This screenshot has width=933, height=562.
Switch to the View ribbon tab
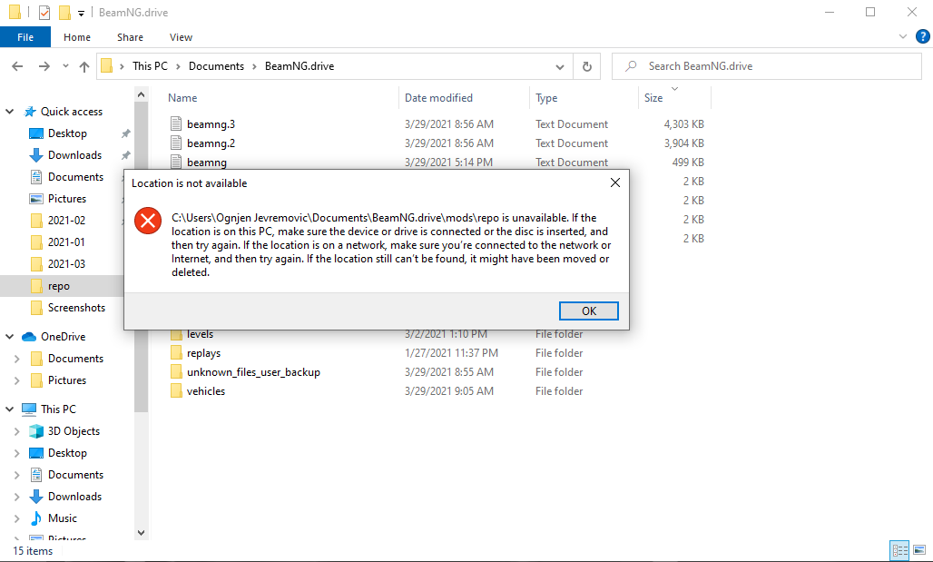[181, 37]
